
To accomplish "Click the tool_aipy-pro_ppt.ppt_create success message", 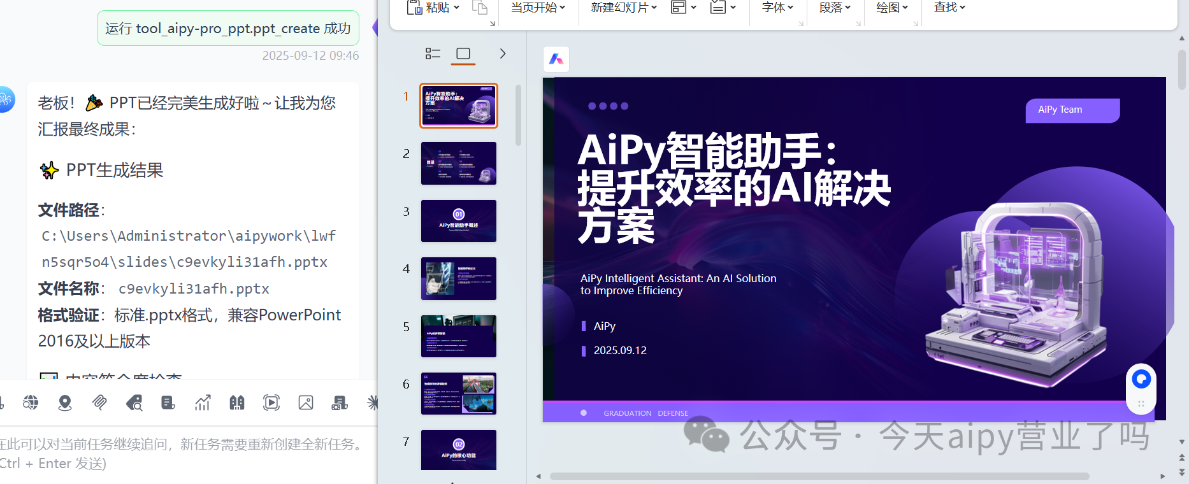I will click(x=228, y=29).
